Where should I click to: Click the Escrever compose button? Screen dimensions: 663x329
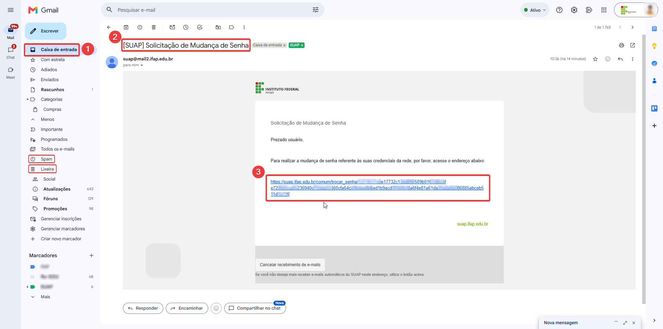click(x=46, y=31)
